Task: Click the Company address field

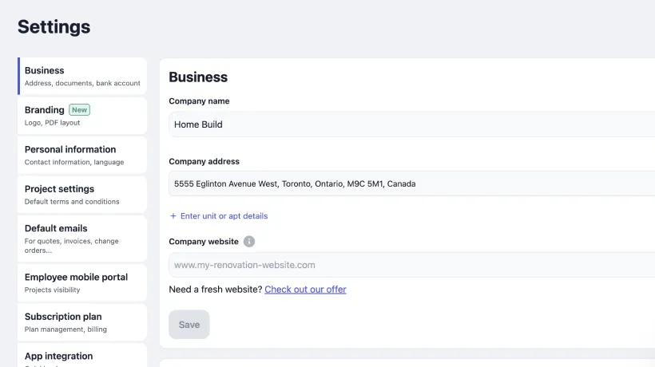Action: (412, 183)
